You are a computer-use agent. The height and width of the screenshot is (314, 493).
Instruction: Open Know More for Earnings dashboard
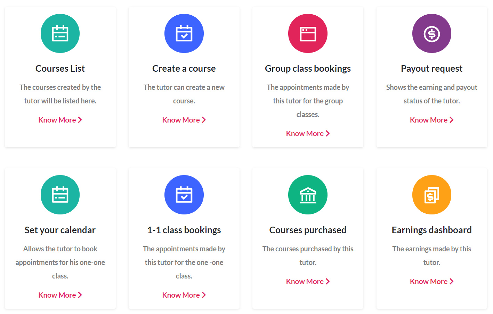[x=432, y=282]
